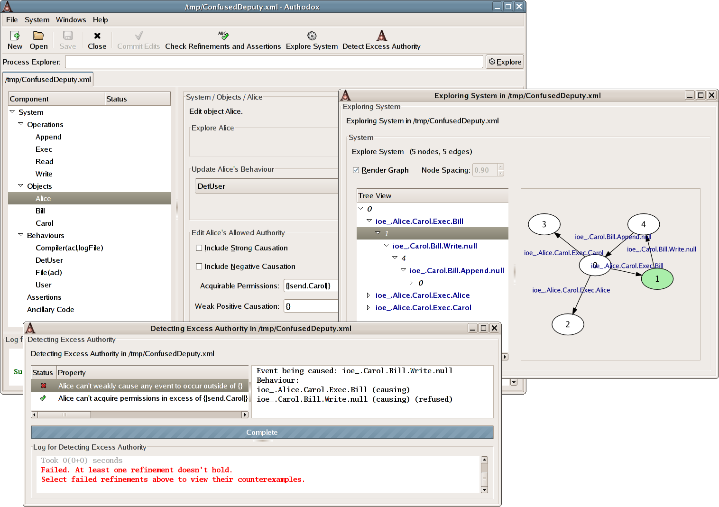This screenshot has width=719, height=507.
Task: Click horizontal scrollbar of property table
Action: point(139,415)
